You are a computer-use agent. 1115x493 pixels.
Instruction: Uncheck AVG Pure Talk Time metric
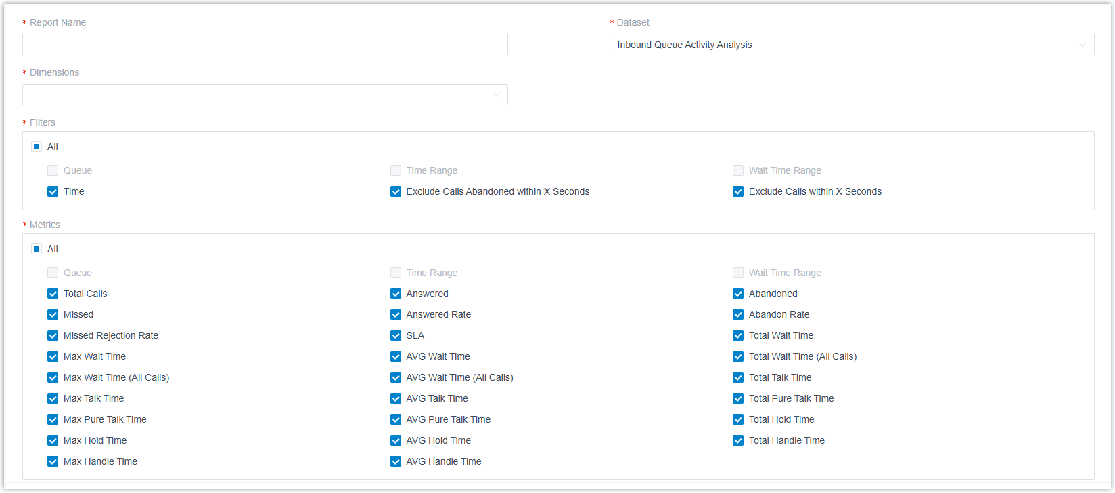point(396,419)
